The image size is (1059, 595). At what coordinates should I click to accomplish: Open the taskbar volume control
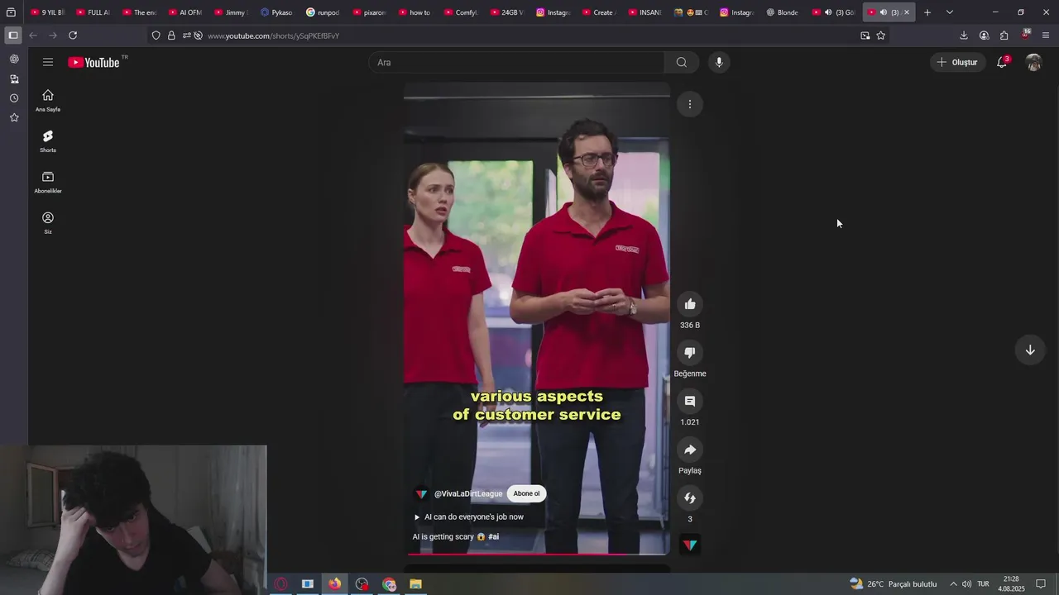(x=966, y=584)
